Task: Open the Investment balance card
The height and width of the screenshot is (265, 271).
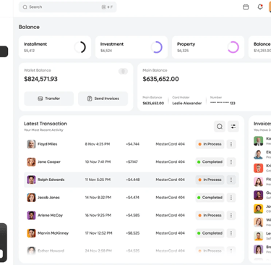Action: click(x=132, y=47)
